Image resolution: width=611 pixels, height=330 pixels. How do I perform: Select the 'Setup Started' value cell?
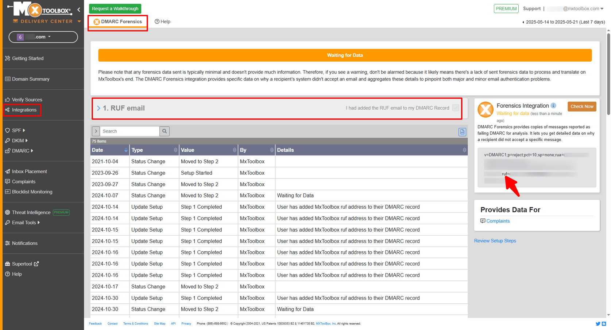(x=208, y=173)
